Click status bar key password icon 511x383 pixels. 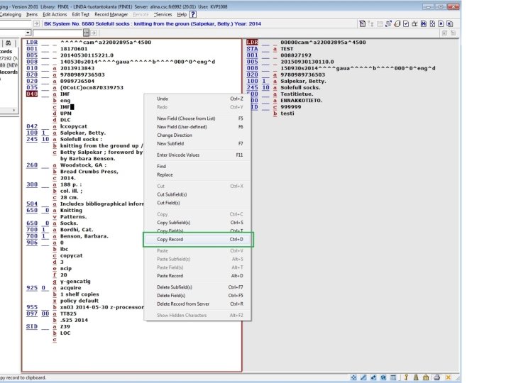tap(406, 377)
